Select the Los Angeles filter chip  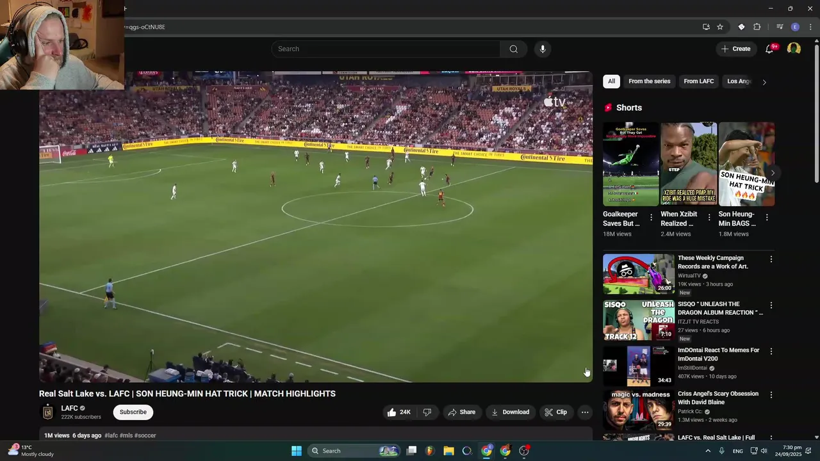pos(739,81)
